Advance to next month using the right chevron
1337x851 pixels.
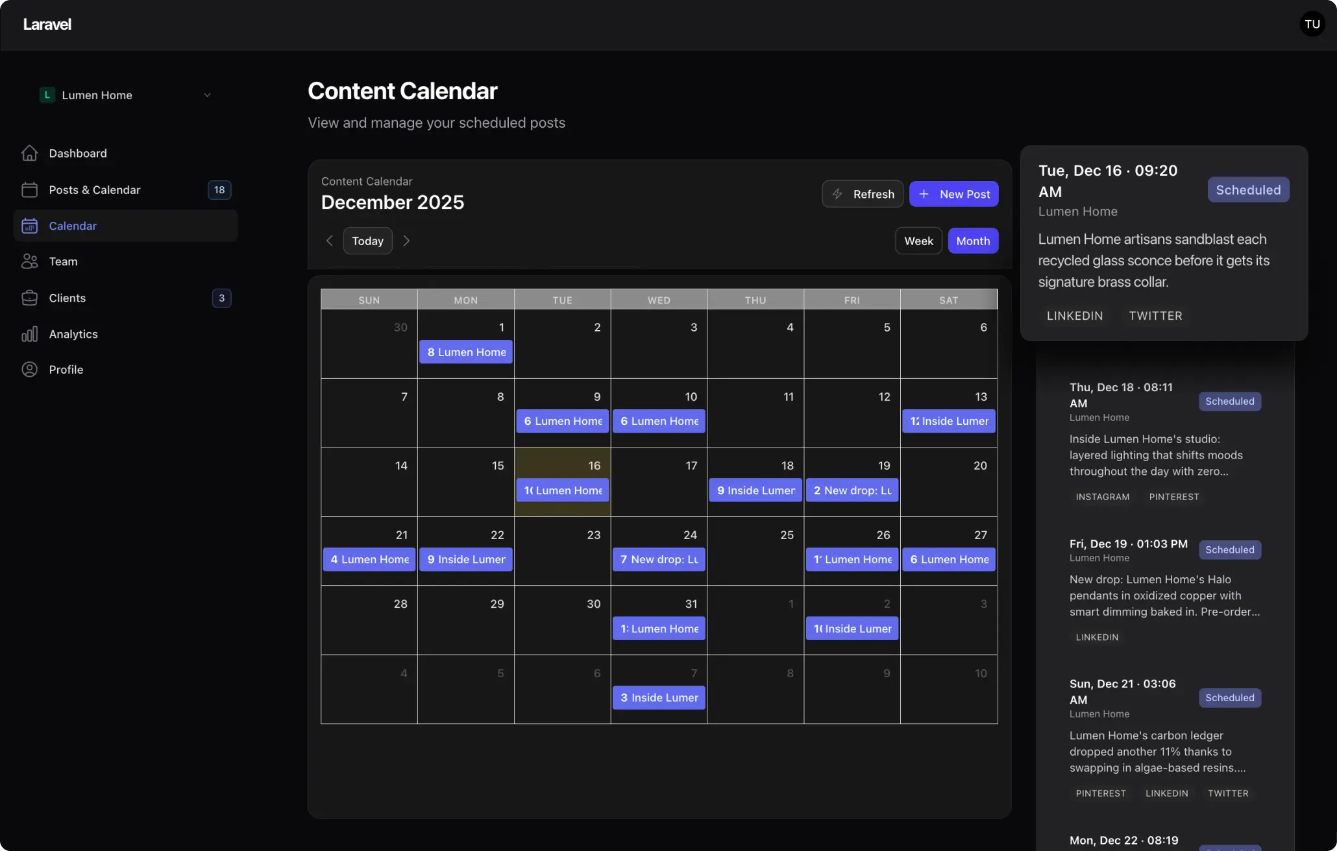pos(406,241)
